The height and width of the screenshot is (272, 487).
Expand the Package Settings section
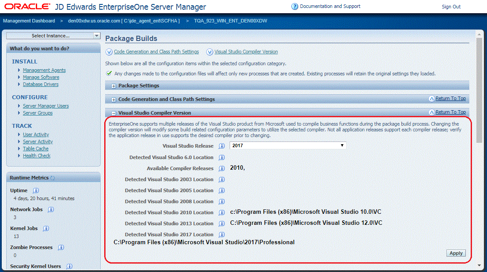click(x=113, y=86)
